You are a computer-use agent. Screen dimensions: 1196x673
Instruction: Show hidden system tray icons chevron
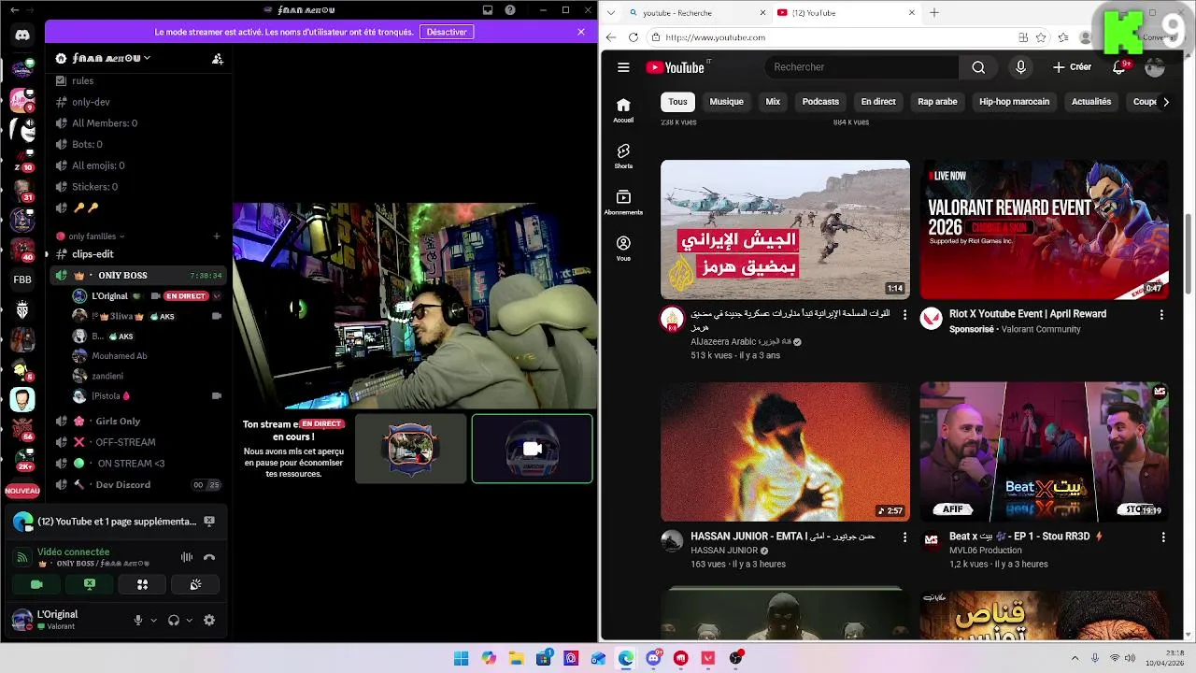[1075, 658]
